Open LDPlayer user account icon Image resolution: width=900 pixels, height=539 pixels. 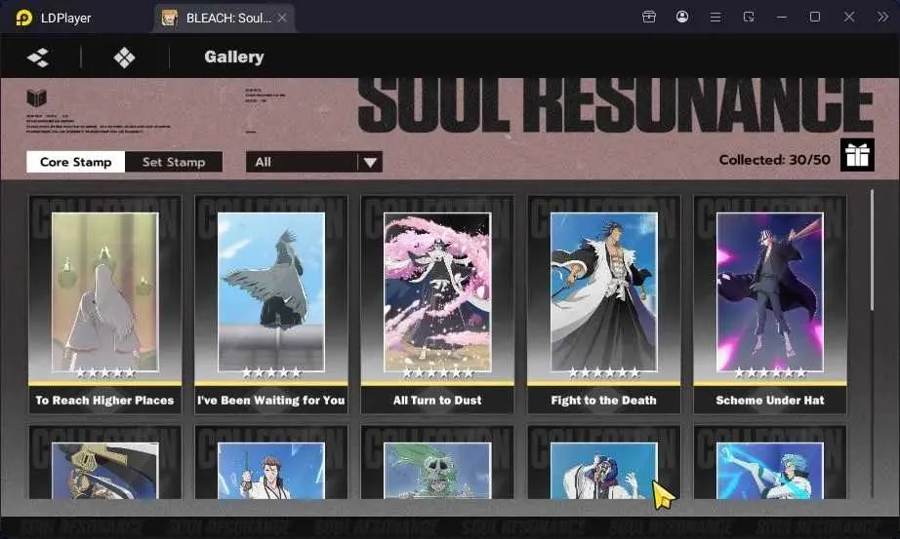tap(682, 17)
